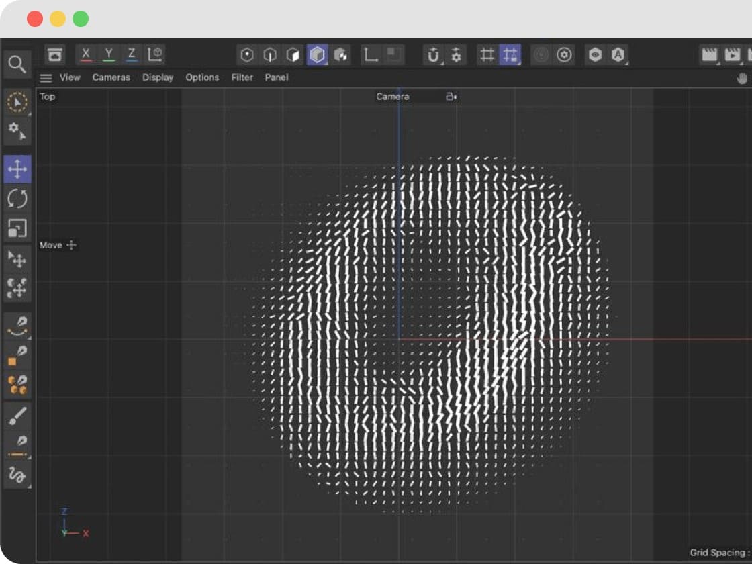Select the Live Selection tool
Viewport: 752px width, 564px height.
click(x=17, y=103)
